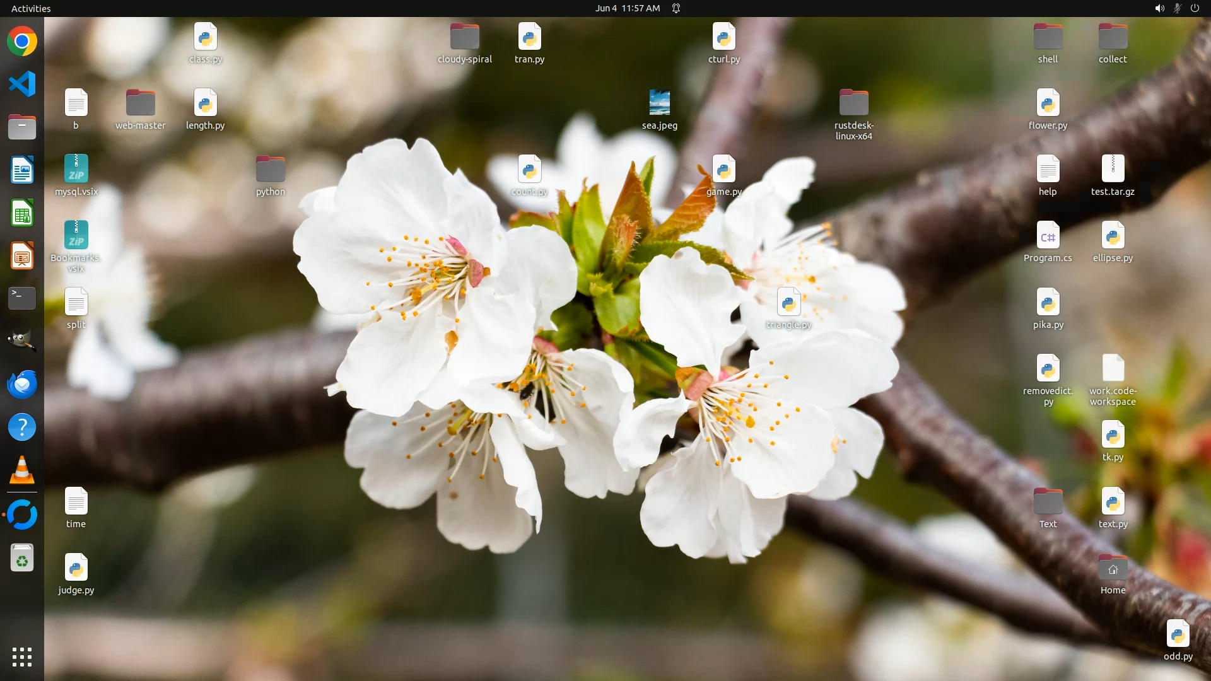The width and height of the screenshot is (1211, 681).
Task: Open Google Chrome from the dock
Action: point(22,42)
